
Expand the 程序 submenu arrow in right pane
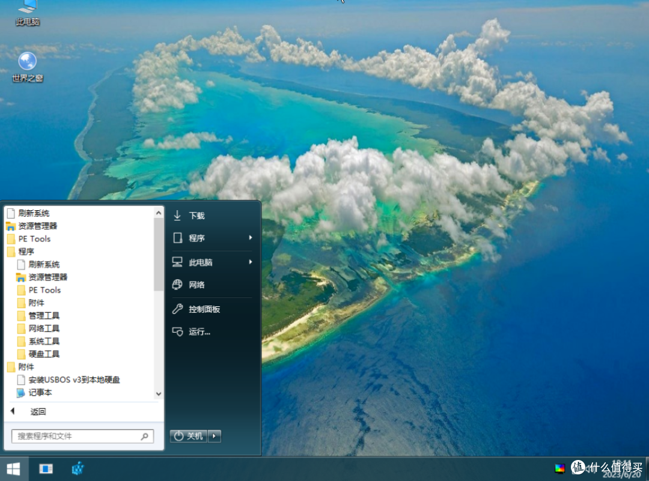point(251,238)
